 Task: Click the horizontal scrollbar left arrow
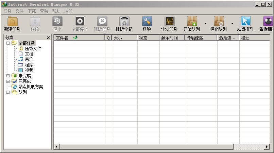point(56,147)
